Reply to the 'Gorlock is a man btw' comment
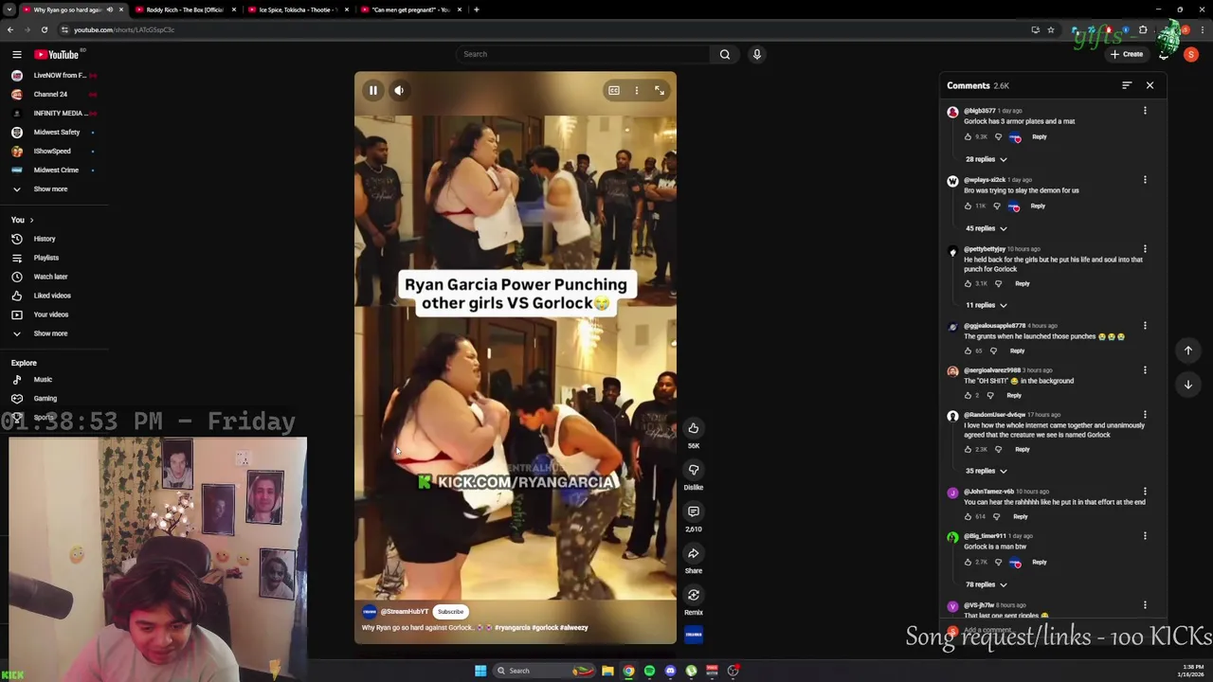This screenshot has width=1213, height=682. (x=1040, y=563)
